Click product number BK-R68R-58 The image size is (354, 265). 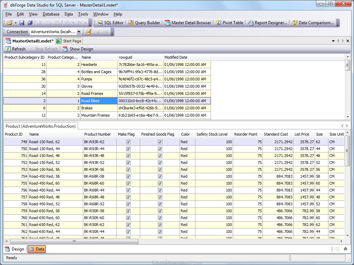[99, 176]
